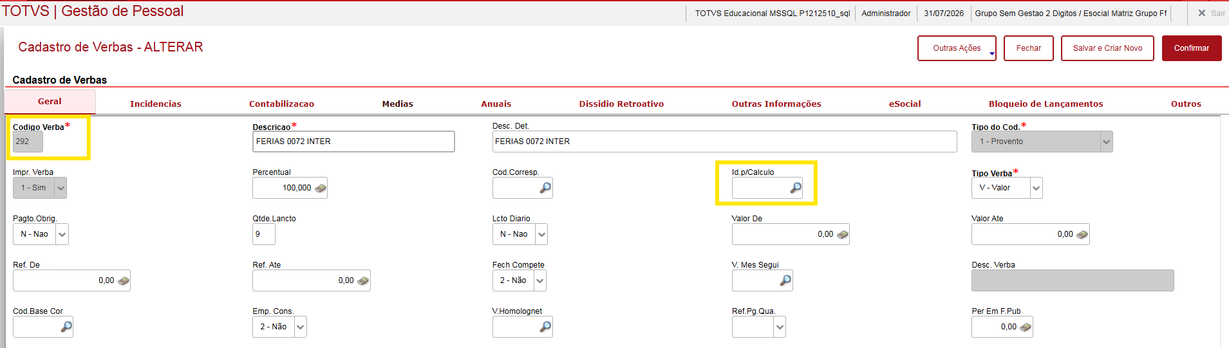This screenshot has height=348, width=1229.
Task: Expand the Lcto Diario dropdown
Action: 541,234
